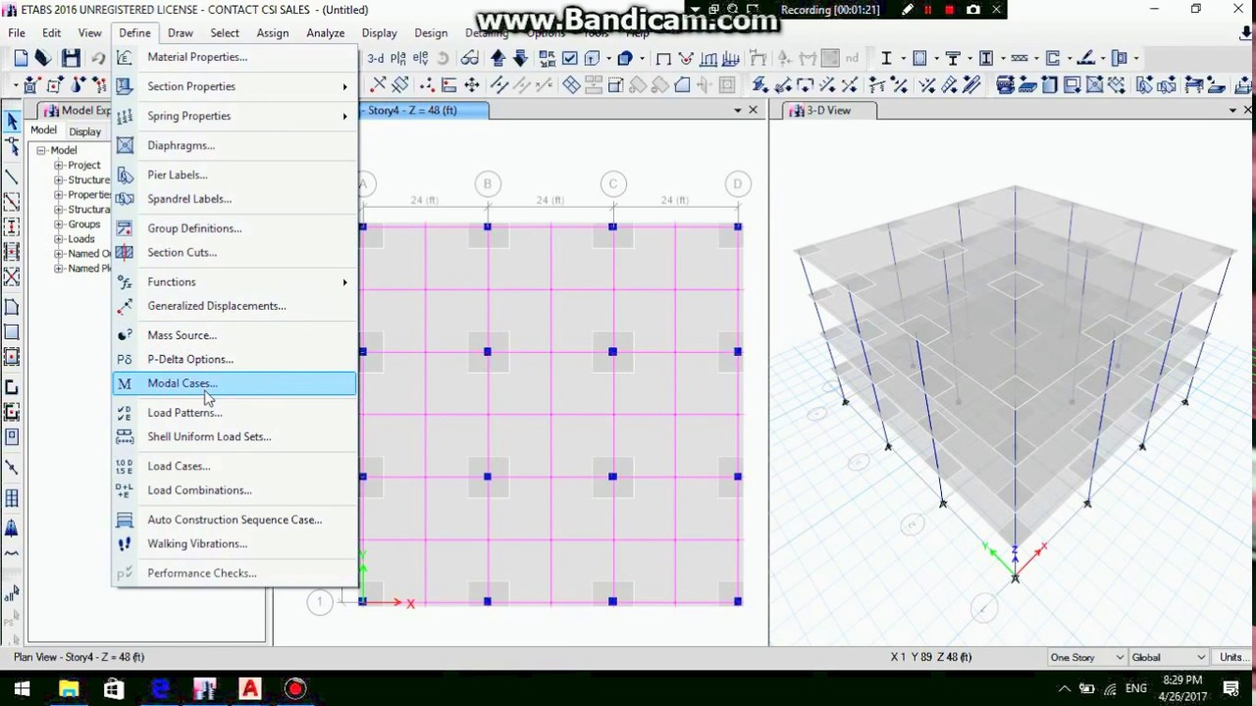Click the I-section frame property icon
1256x706 pixels.
[886, 58]
